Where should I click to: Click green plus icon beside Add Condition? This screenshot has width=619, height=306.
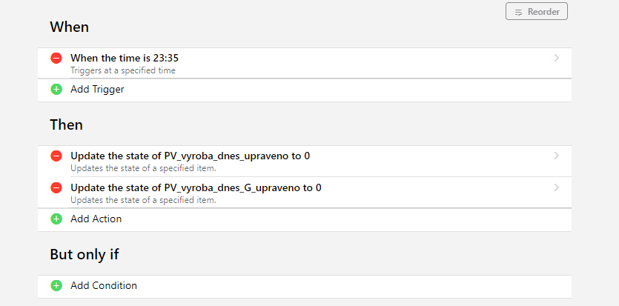56,286
